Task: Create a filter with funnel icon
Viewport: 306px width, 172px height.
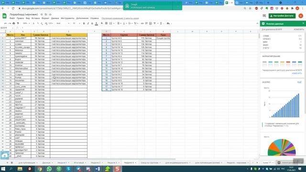Action: (x=155, y=23)
